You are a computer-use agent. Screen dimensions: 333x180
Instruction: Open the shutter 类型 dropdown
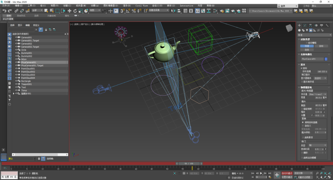pos(318,145)
